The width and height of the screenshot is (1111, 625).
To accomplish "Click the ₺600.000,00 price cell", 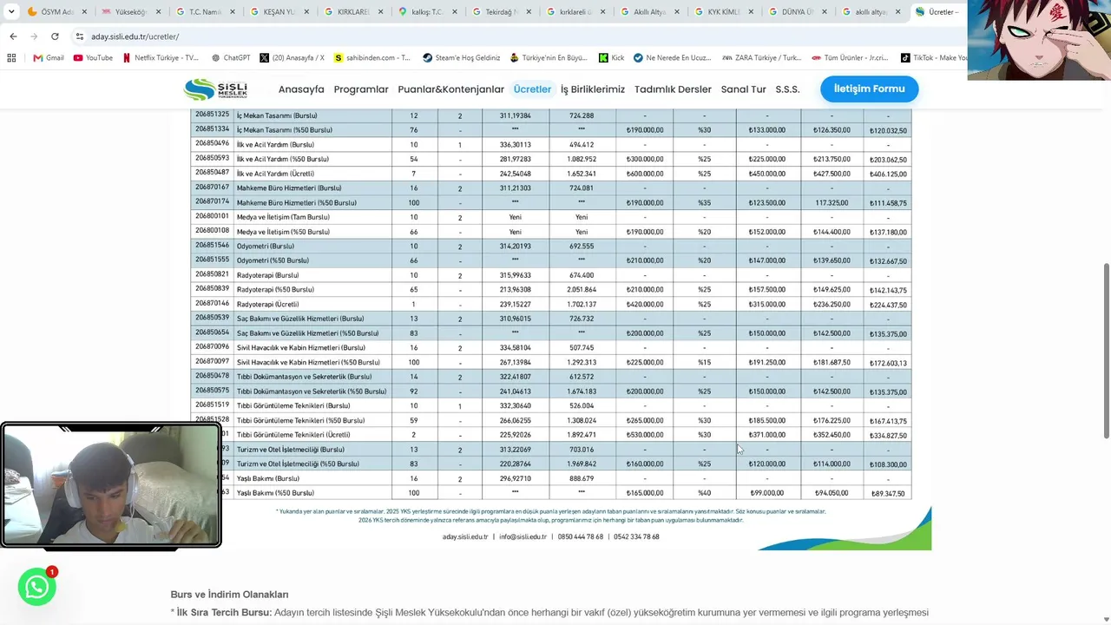I will [645, 174].
